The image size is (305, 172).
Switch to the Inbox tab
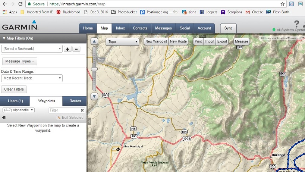(120, 28)
